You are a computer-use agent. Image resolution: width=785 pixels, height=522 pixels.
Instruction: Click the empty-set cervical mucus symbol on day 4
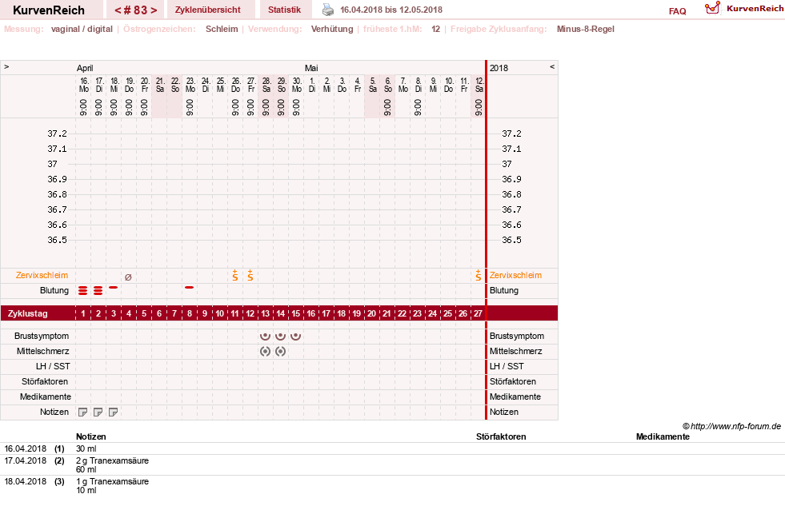(x=128, y=277)
